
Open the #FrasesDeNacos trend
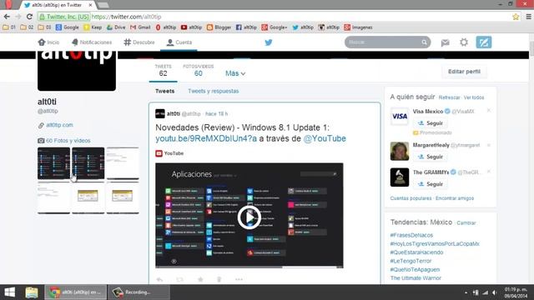click(x=411, y=235)
